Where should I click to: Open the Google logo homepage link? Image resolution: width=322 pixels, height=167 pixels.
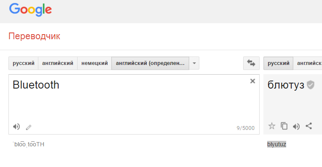[x=30, y=10]
